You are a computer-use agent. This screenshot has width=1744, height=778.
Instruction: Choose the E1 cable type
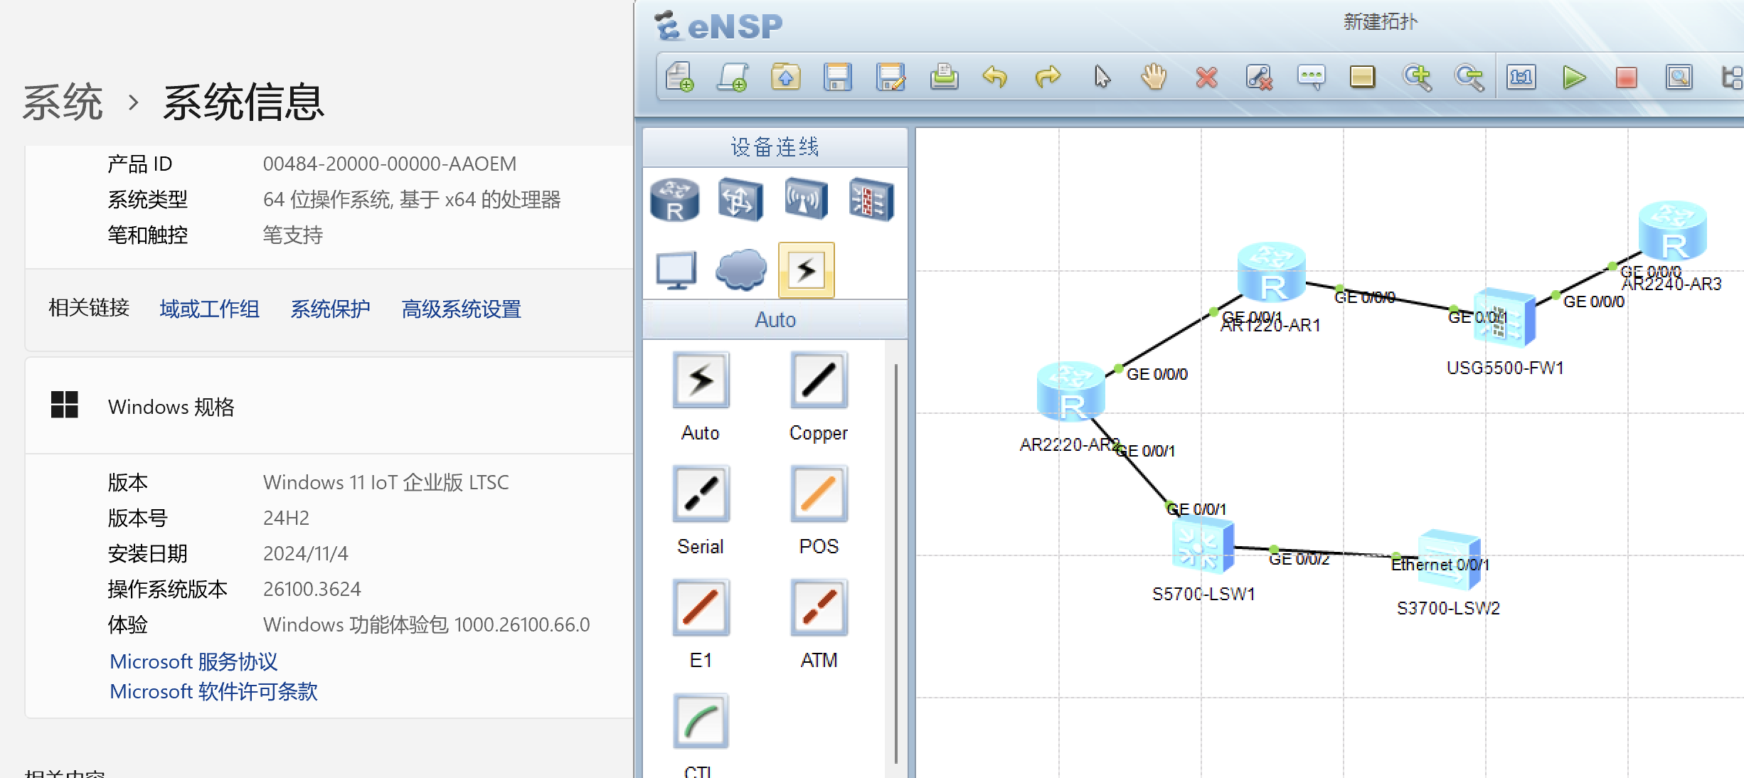click(x=701, y=607)
